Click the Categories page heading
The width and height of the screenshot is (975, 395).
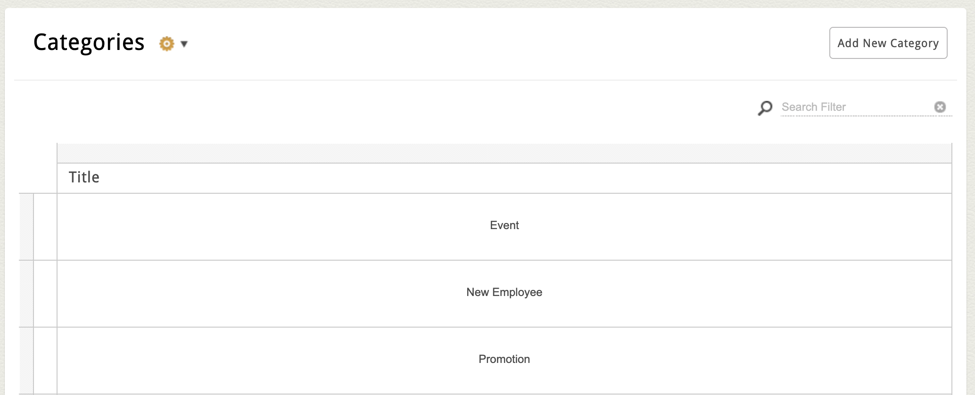tap(89, 43)
